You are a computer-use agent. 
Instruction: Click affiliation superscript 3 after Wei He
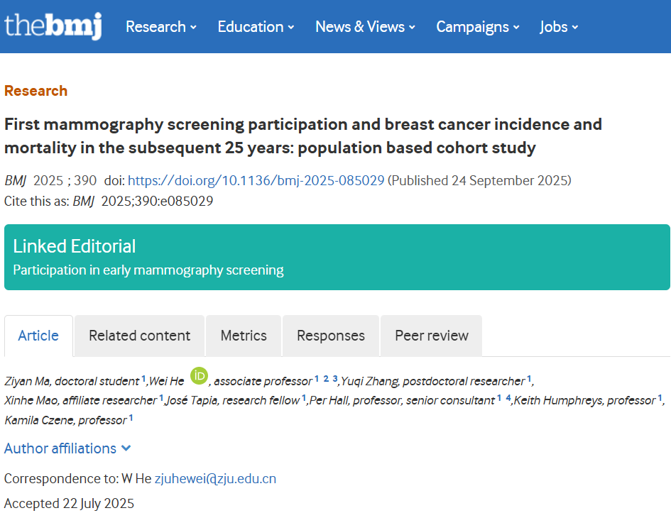tap(335, 379)
